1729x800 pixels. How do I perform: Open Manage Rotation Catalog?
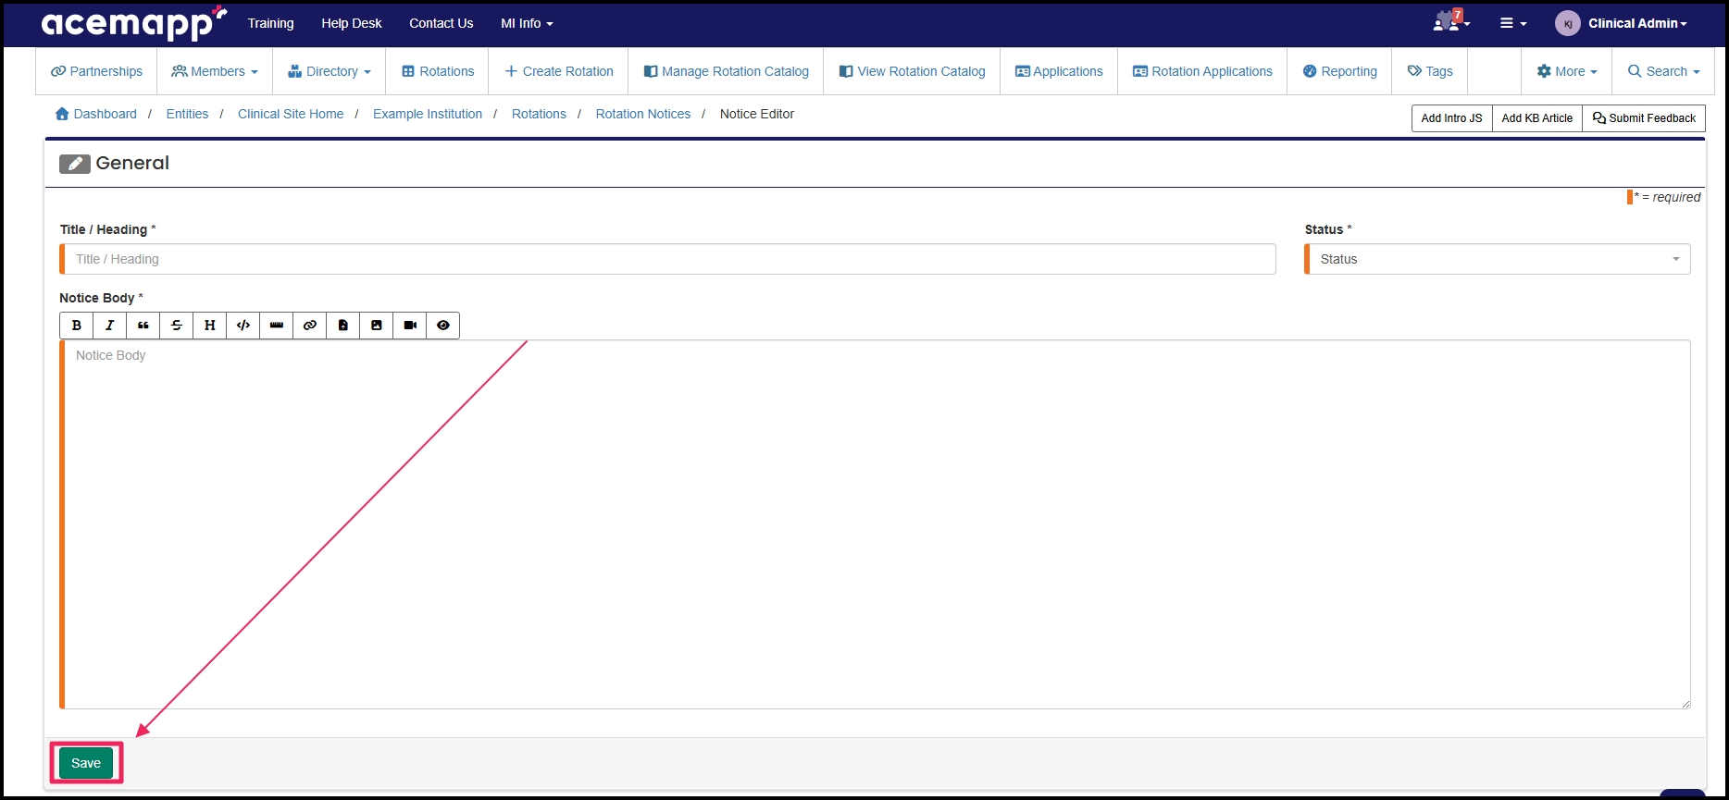point(726,71)
